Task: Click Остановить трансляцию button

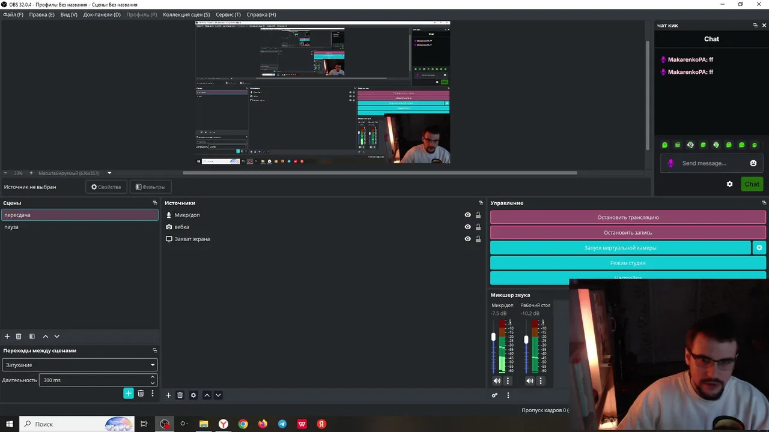Action: (x=628, y=217)
